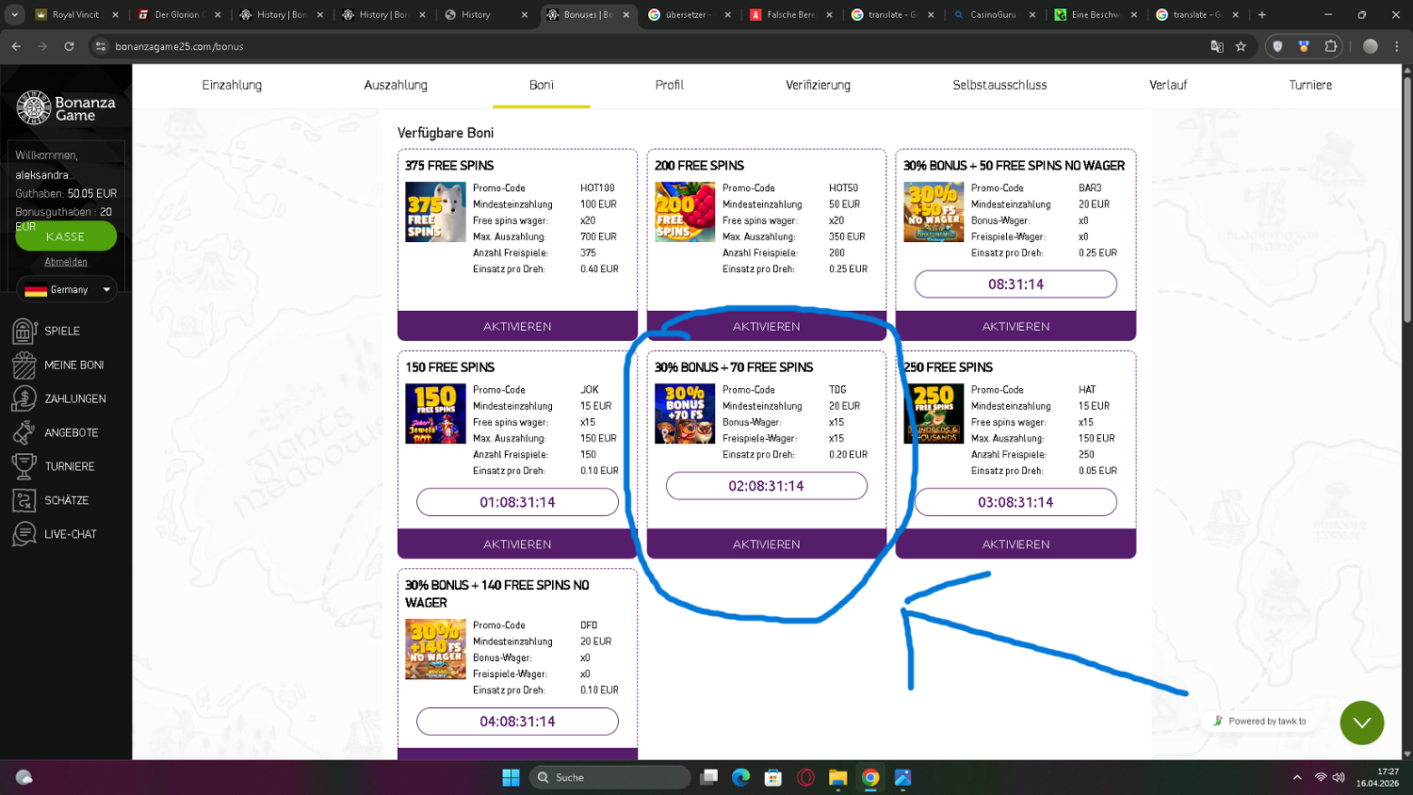The height and width of the screenshot is (795, 1413).
Task: Open the Chrome three-dot menu
Action: pyautogui.click(x=1397, y=46)
